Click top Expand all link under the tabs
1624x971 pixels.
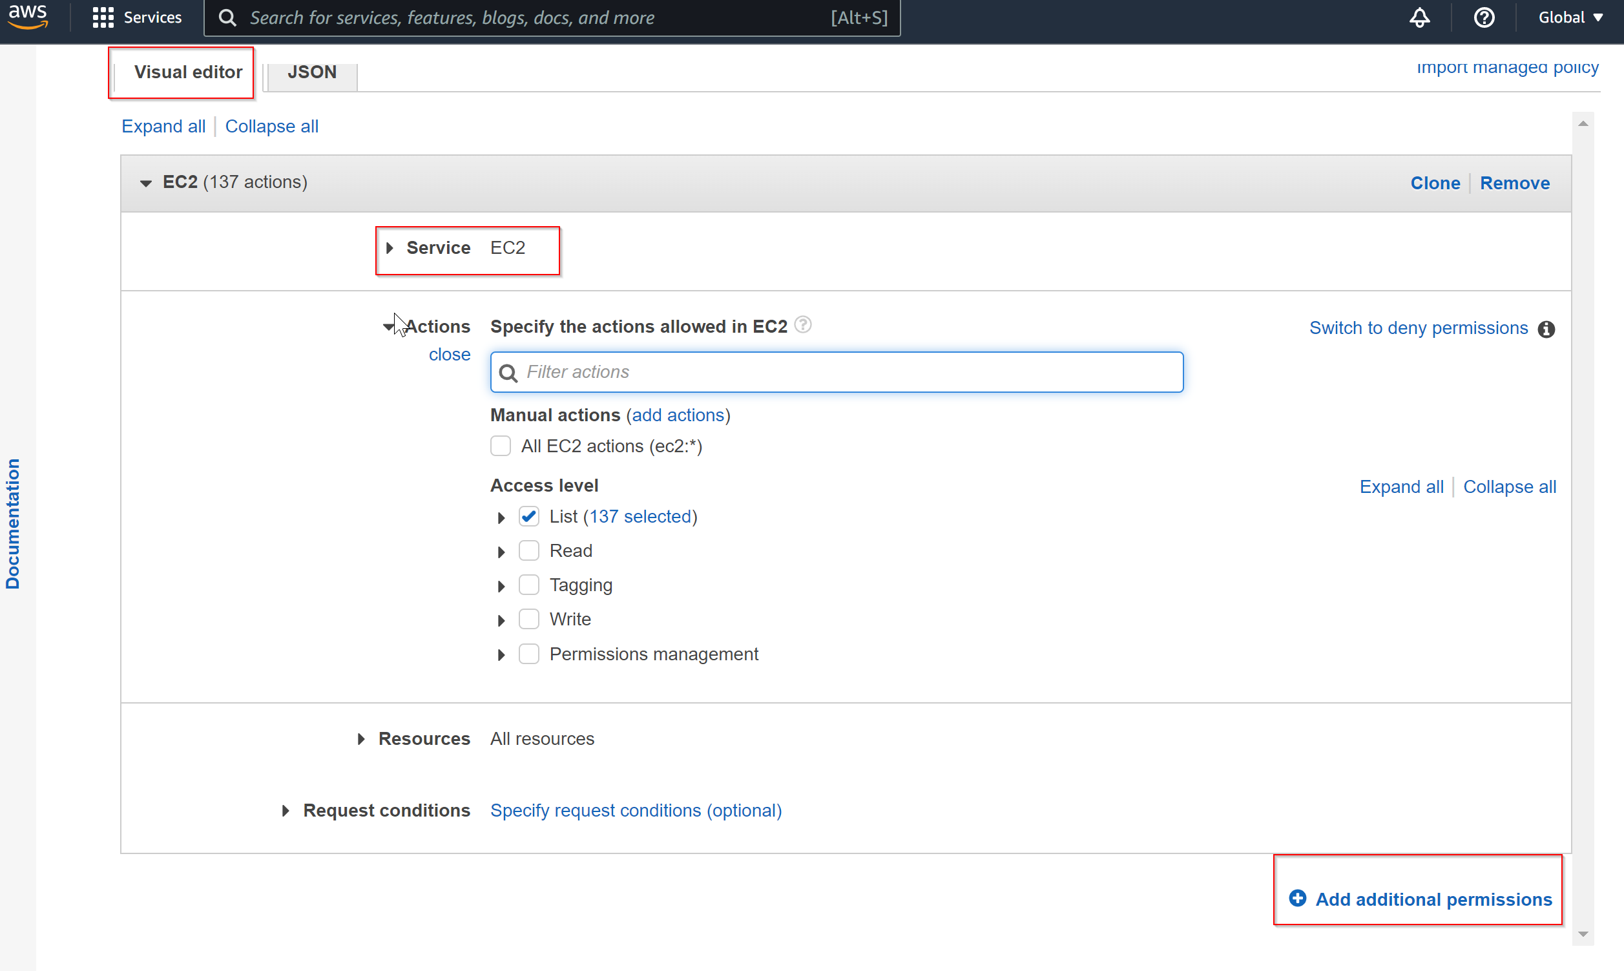[x=163, y=126]
